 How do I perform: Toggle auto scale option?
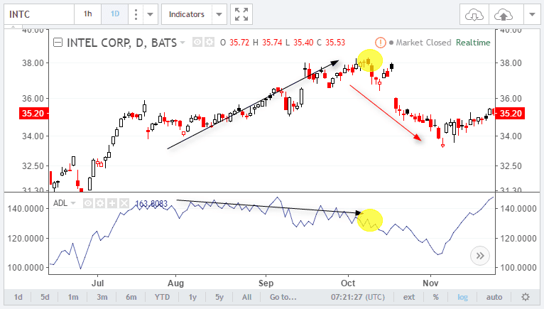click(494, 297)
